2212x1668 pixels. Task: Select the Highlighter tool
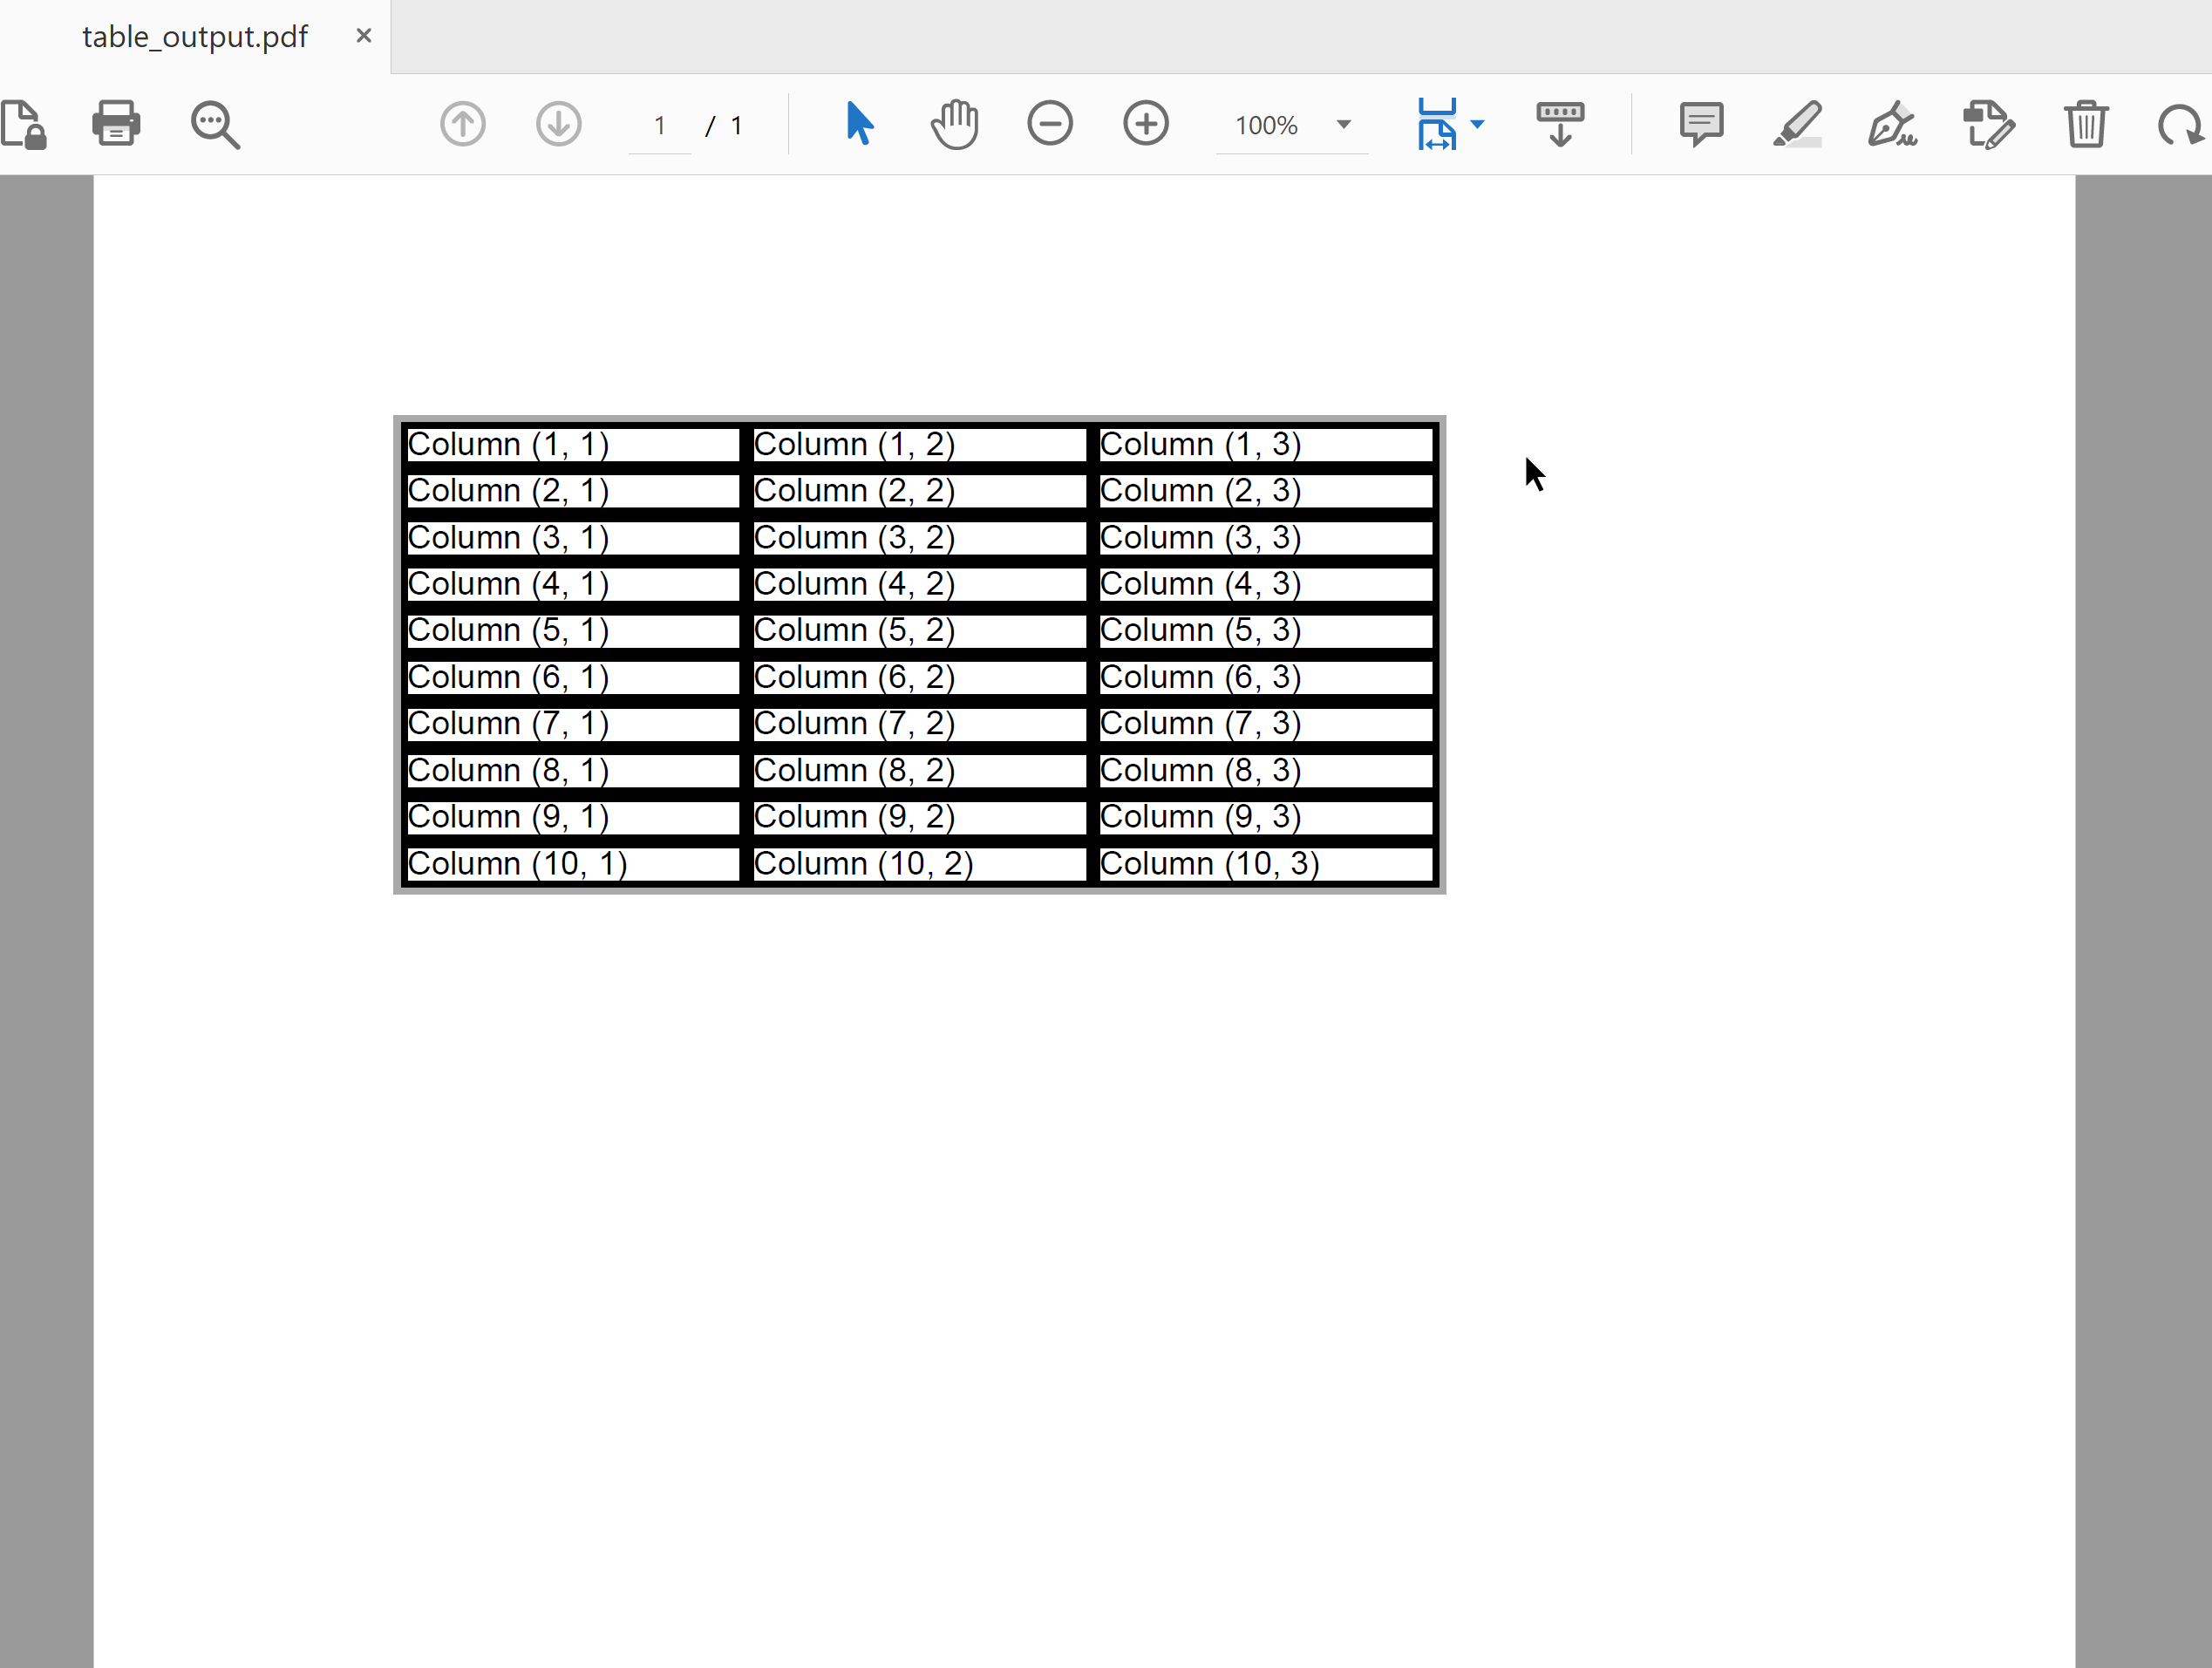pos(1797,124)
